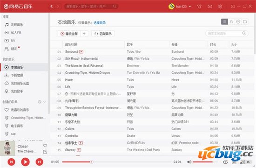
Task: Click the MV icon next to Starboy
Action: point(79,150)
